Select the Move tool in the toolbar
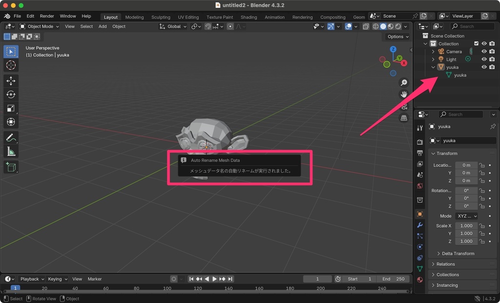This screenshot has height=303, width=500. 11,81
